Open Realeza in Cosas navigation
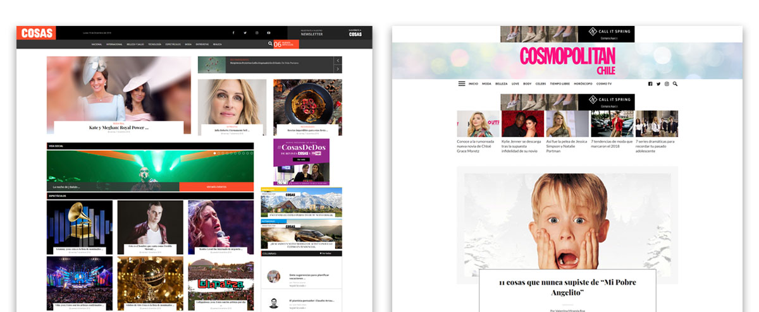Screen dimensions: 759x312 [x=217, y=44]
